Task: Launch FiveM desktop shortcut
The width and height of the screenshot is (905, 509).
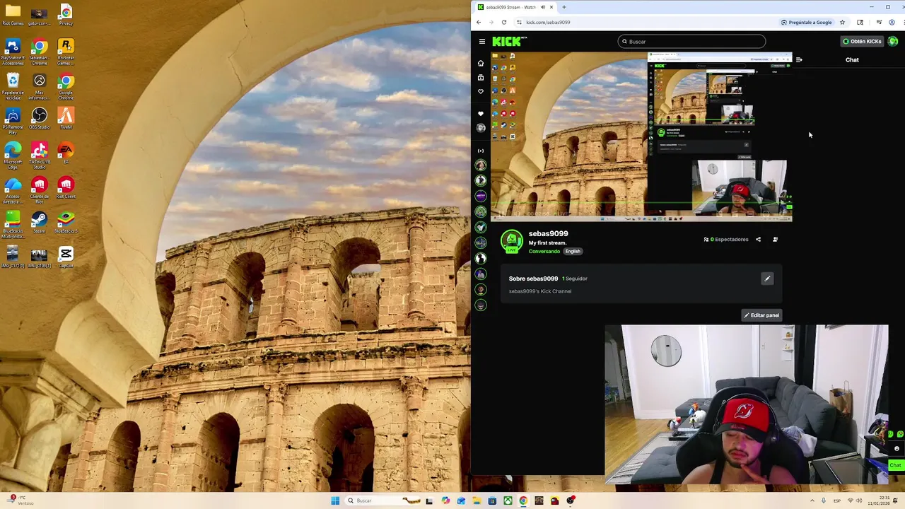Action: click(x=66, y=118)
